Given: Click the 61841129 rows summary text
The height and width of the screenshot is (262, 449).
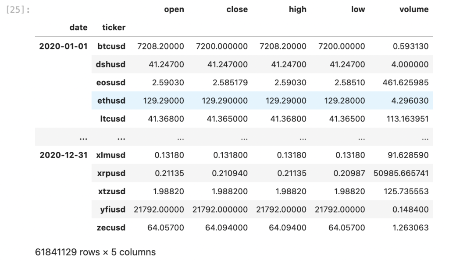Looking at the screenshot, I should [95, 252].
